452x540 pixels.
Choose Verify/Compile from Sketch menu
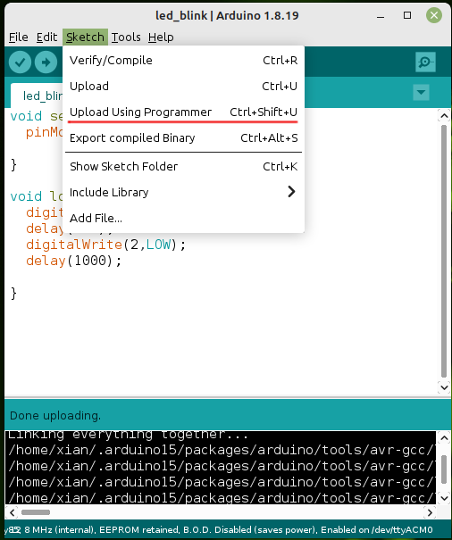coord(183,61)
